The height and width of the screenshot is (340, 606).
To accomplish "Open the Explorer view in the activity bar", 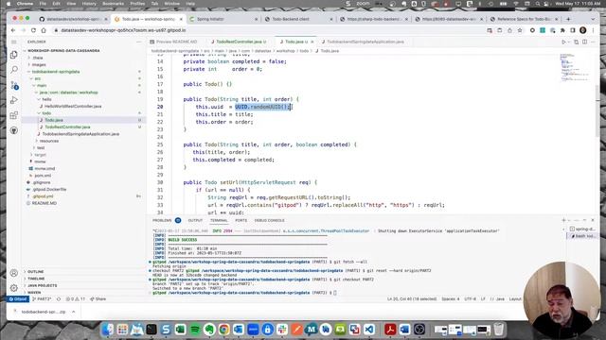I will click(x=14, y=55).
